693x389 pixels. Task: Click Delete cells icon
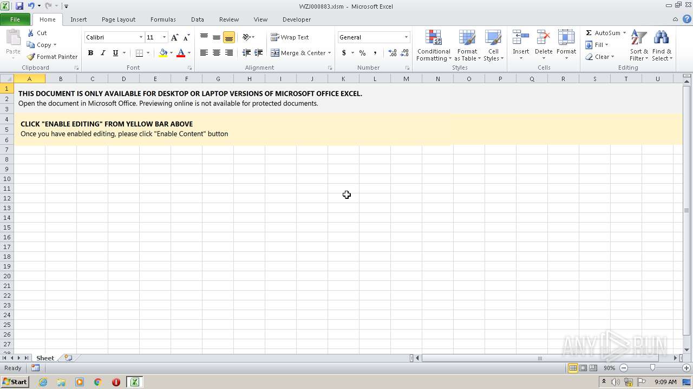click(544, 38)
